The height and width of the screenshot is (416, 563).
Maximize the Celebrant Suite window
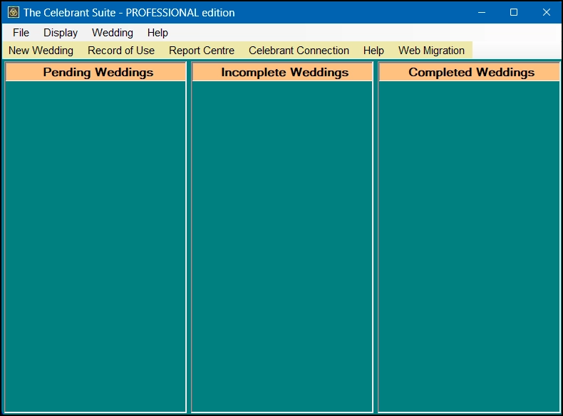(x=514, y=13)
